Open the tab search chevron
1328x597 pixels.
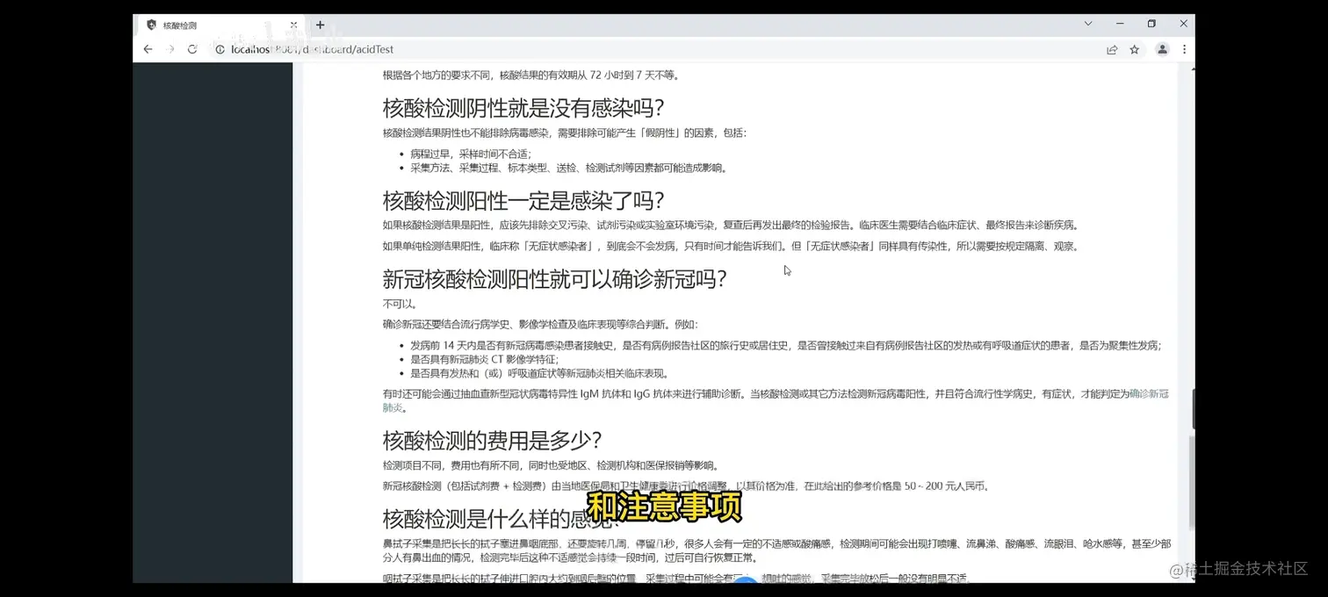coord(1088,23)
